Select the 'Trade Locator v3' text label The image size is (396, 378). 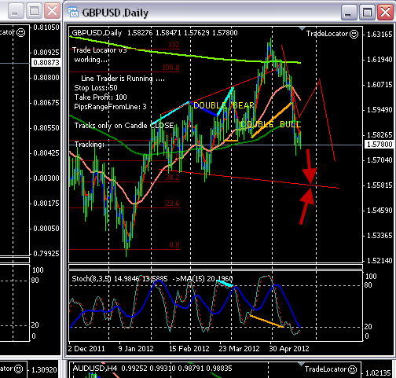(100, 50)
